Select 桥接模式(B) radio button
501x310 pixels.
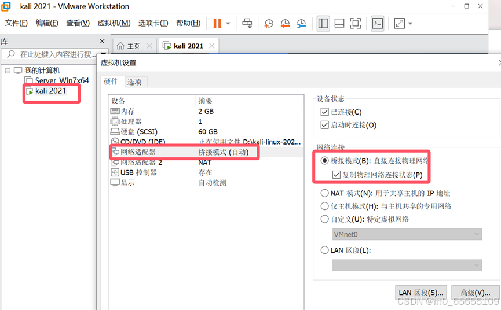pos(324,161)
